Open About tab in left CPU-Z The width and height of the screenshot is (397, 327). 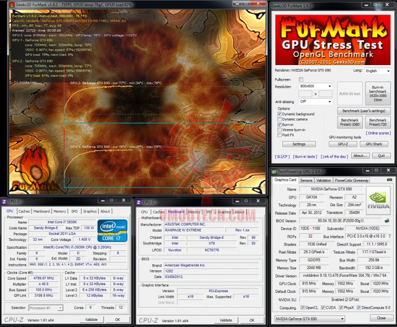tap(105, 211)
